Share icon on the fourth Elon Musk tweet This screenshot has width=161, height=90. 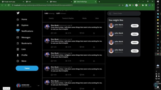click(94, 75)
